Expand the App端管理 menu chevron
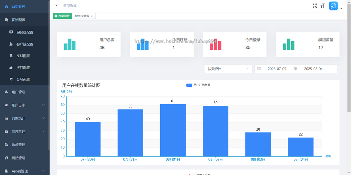351x175 pixels. [x=44, y=171]
